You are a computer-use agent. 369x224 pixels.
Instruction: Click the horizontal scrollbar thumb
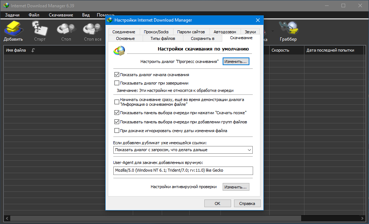tap(156, 219)
